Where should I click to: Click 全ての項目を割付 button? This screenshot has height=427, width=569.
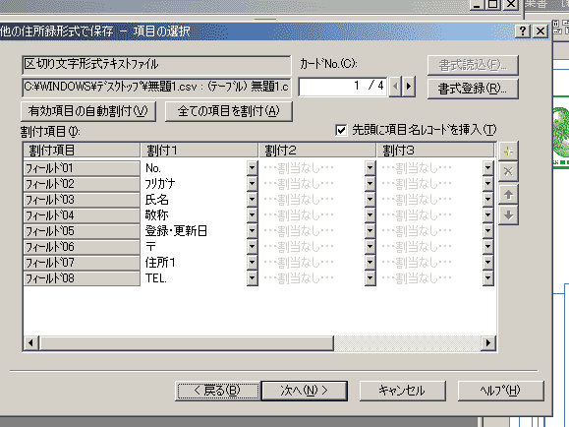click(229, 111)
